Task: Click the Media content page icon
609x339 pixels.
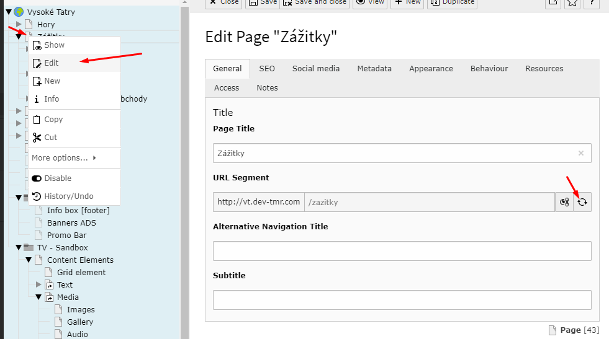Action: (49, 297)
